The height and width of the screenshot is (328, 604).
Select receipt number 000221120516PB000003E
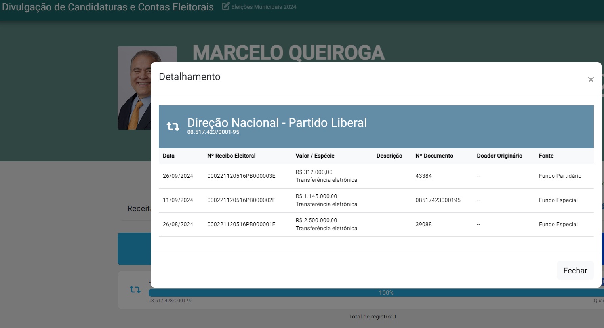[x=241, y=176]
